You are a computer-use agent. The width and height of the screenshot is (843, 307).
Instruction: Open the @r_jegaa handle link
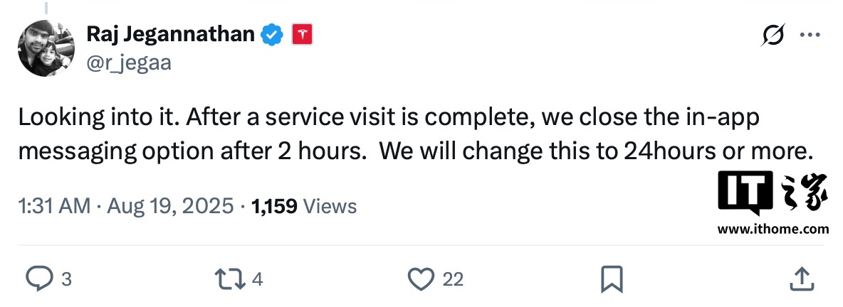click(128, 63)
